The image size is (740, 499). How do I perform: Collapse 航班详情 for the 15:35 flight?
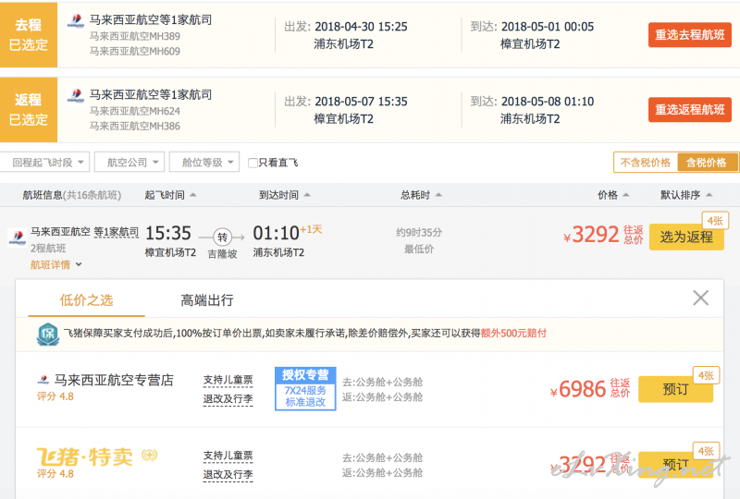(56, 264)
